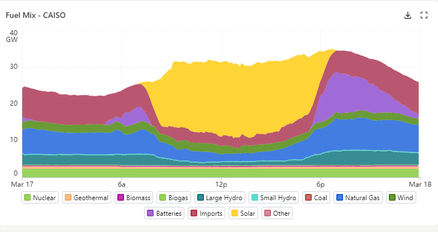Click the yellow solar area at noon

(x=221, y=101)
